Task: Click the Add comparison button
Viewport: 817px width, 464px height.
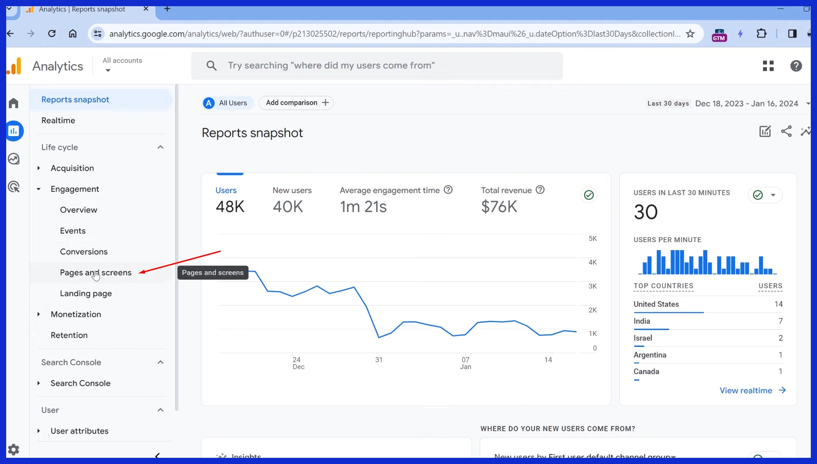Action: 296,103
